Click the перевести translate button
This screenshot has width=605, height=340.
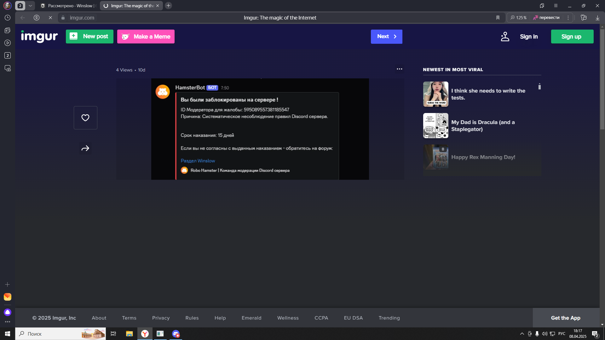point(547,18)
